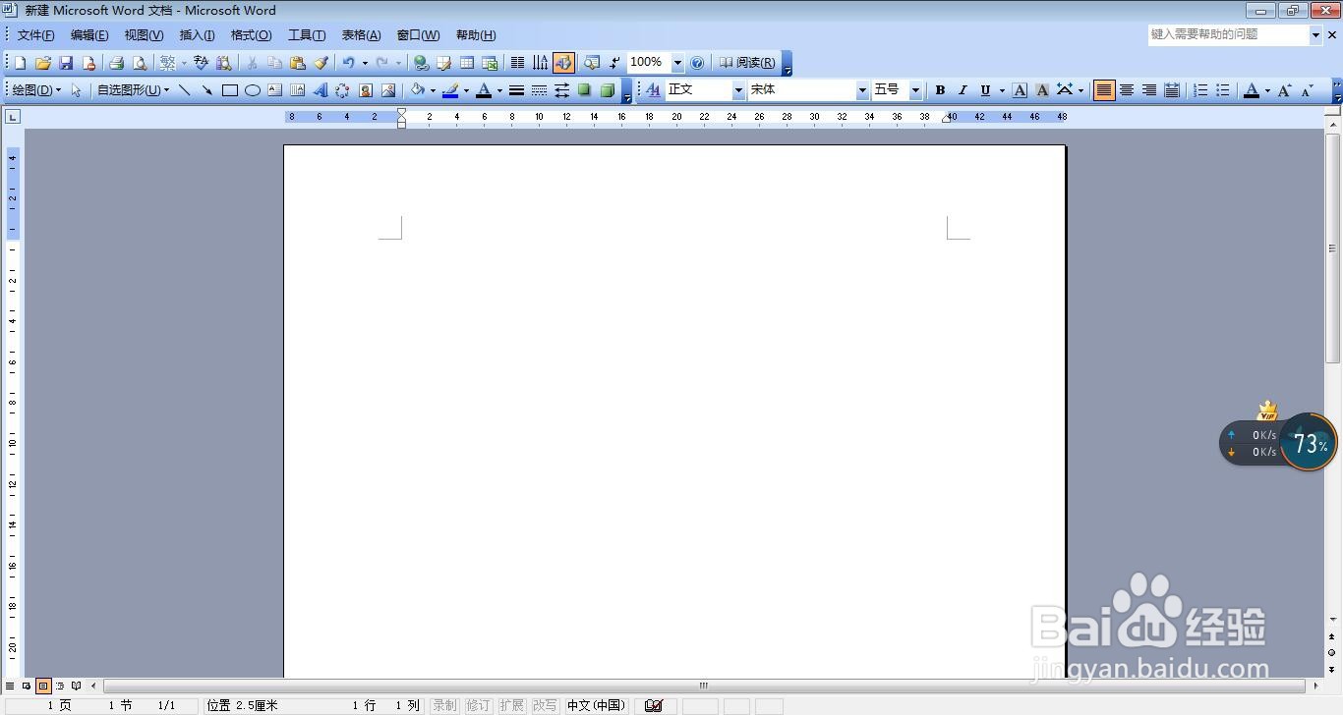The width and height of the screenshot is (1343, 715).
Task: Toggle align right button
Action: [x=1149, y=90]
